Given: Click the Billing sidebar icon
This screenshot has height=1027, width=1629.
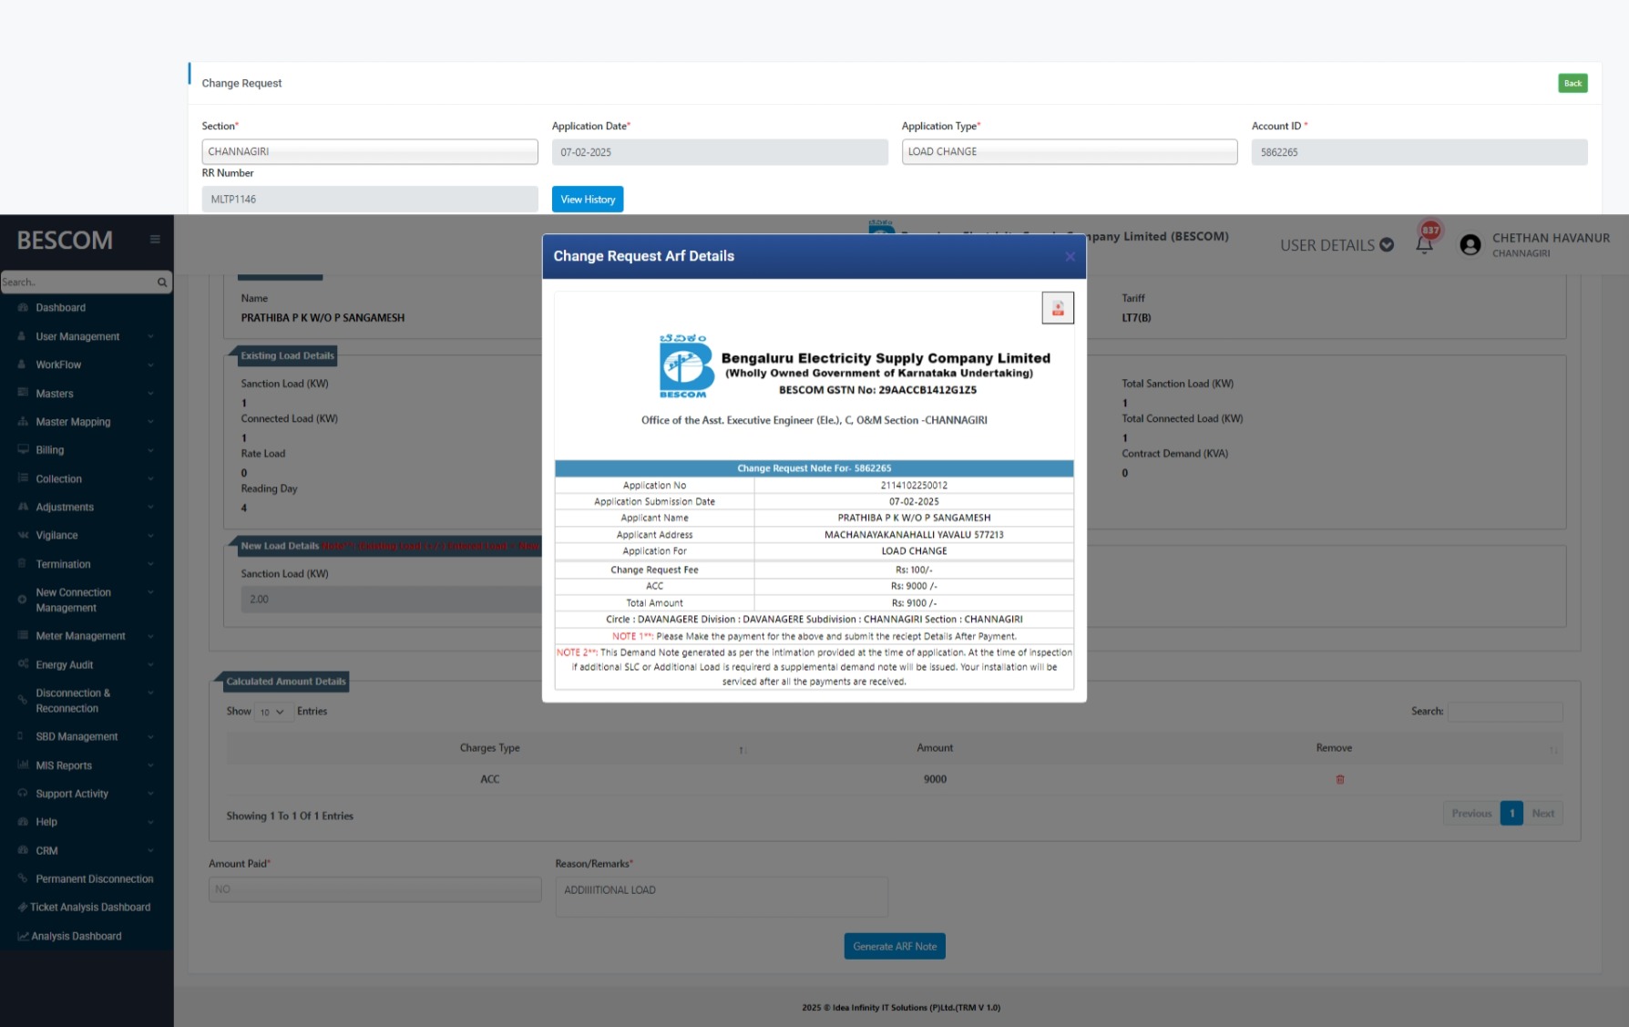Looking at the screenshot, I should (23, 449).
